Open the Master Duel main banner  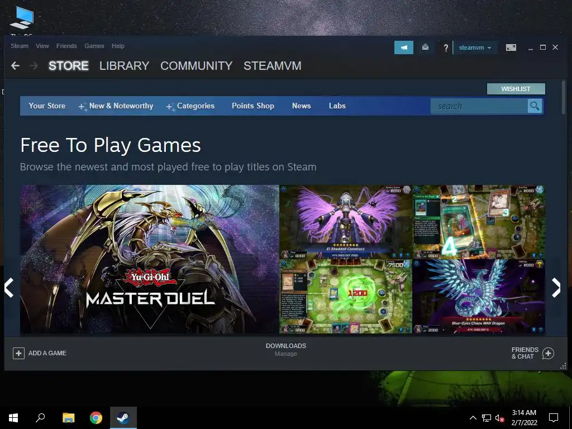[x=150, y=259]
